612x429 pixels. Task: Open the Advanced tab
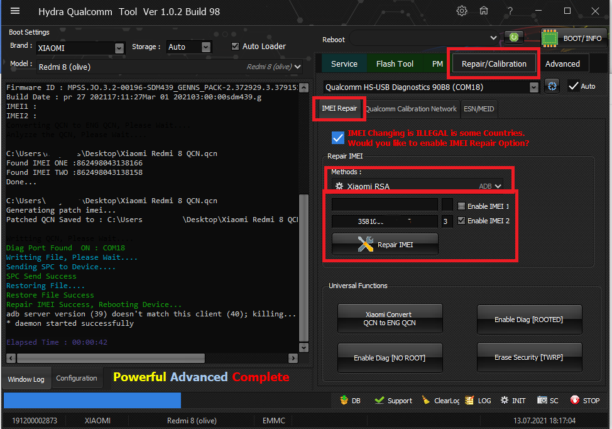click(x=562, y=64)
